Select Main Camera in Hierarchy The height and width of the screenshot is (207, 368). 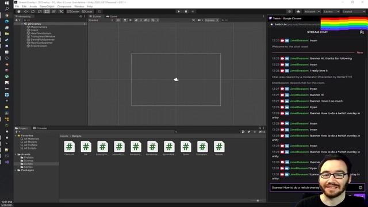(x=39, y=27)
